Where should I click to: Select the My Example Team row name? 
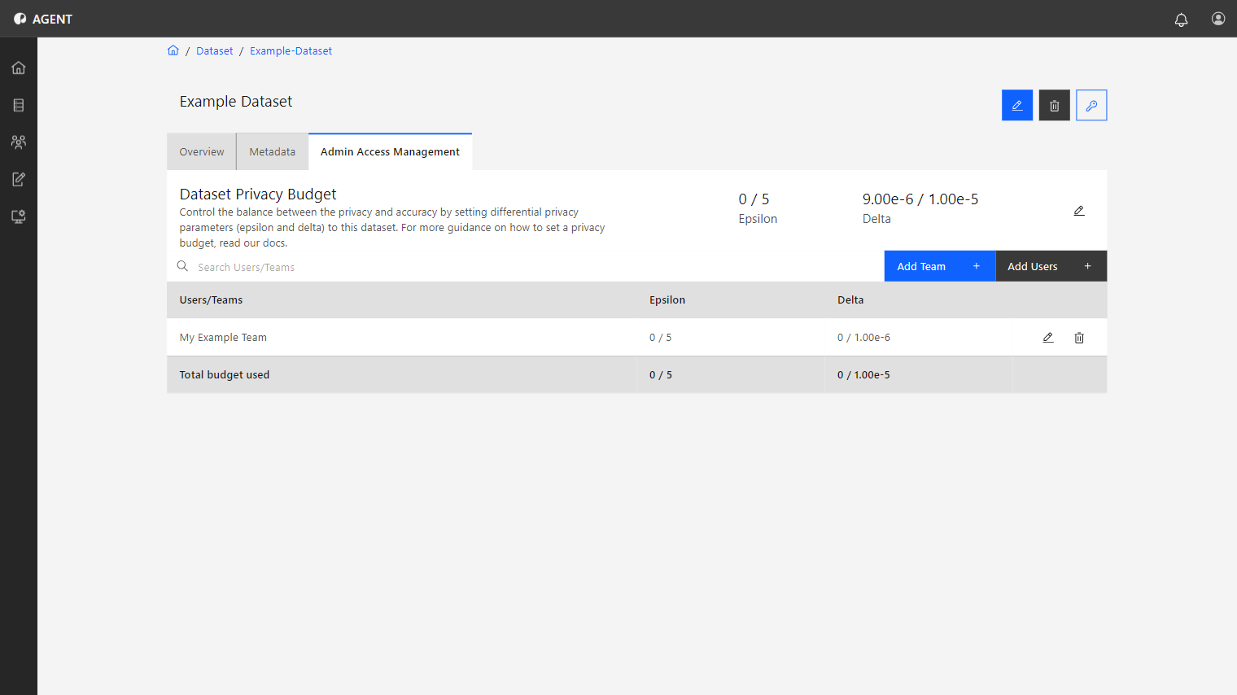(223, 338)
